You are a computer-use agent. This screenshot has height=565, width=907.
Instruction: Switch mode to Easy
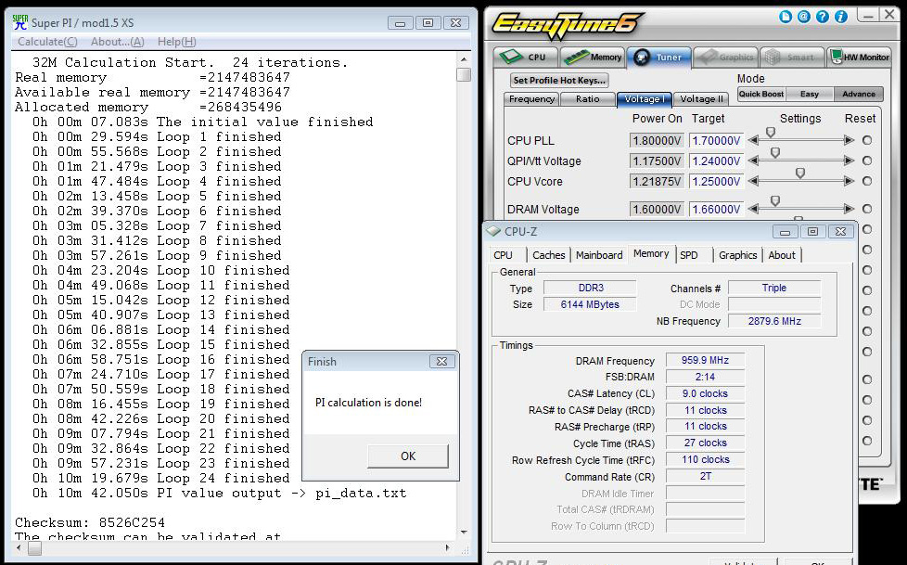click(810, 94)
